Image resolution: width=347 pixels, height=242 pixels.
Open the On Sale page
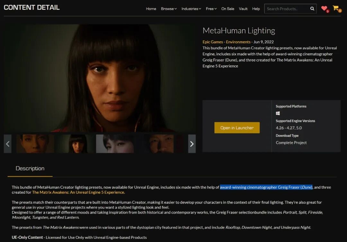click(228, 9)
